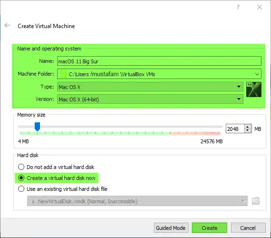This screenshot has width=271, height=238.
Task: Close the Create Virtual Machine dialog
Action: click(x=260, y=7)
